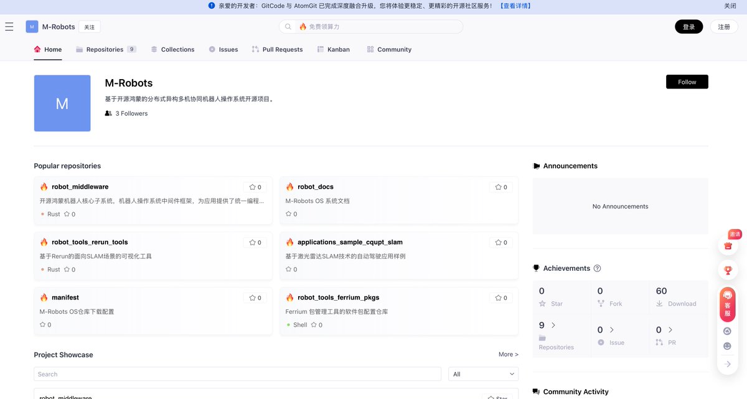
Task: Open the floating trophy achievements icon
Action: click(727, 270)
